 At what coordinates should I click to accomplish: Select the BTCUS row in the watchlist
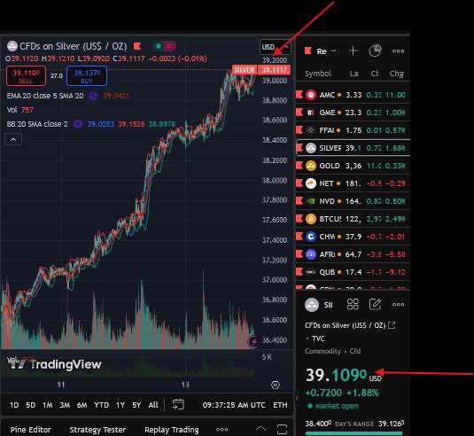point(353,219)
